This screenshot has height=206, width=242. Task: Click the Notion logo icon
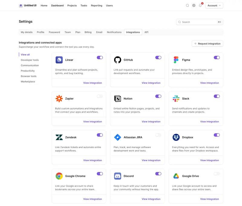118,99
